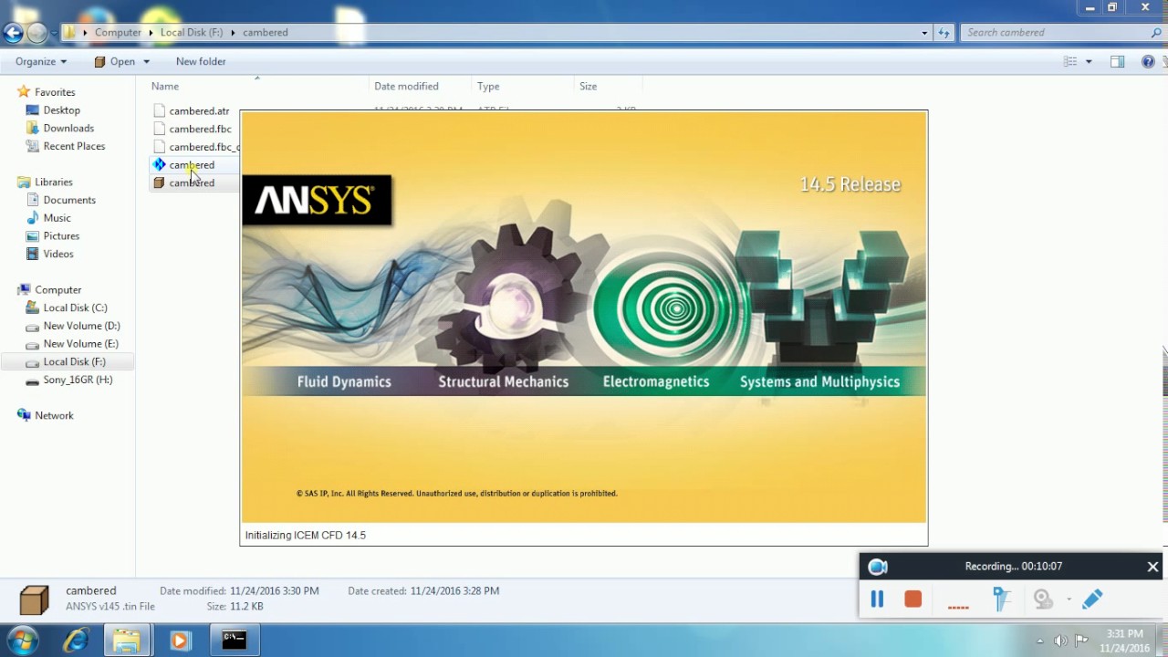Click the Open toolbar button
The image size is (1168, 657).
click(x=114, y=62)
